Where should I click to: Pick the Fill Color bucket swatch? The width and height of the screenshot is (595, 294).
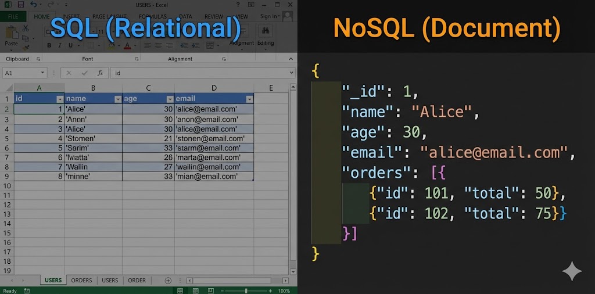tap(111, 45)
